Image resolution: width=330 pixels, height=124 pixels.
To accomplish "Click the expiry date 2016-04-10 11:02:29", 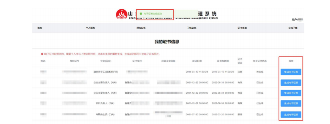I will tap(223, 72).
